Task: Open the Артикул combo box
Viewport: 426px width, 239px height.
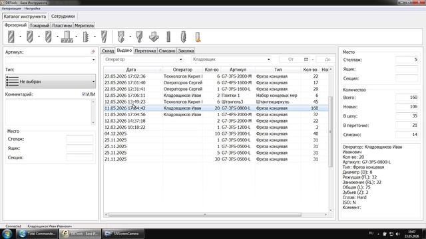Action: (x=51, y=60)
